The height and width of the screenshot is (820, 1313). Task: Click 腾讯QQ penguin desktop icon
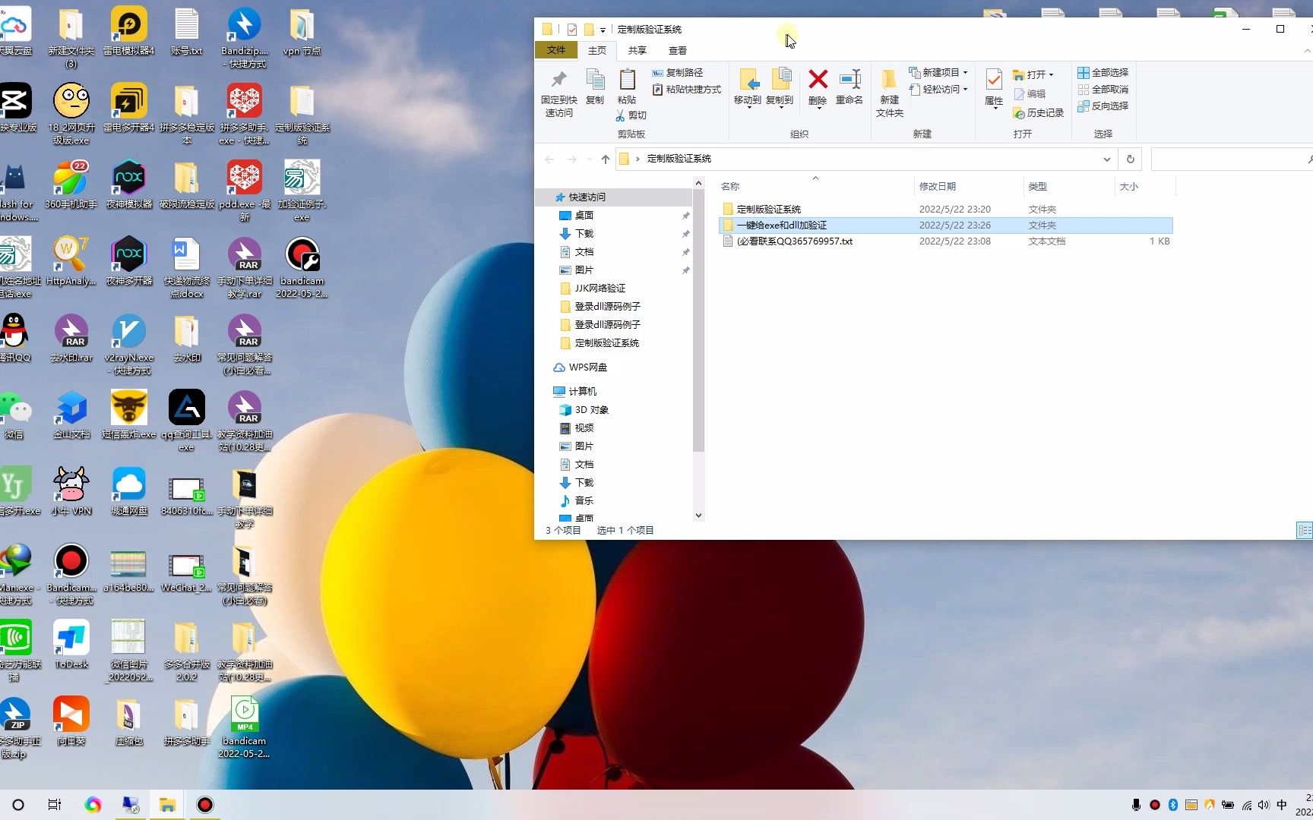pyautogui.click(x=14, y=338)
